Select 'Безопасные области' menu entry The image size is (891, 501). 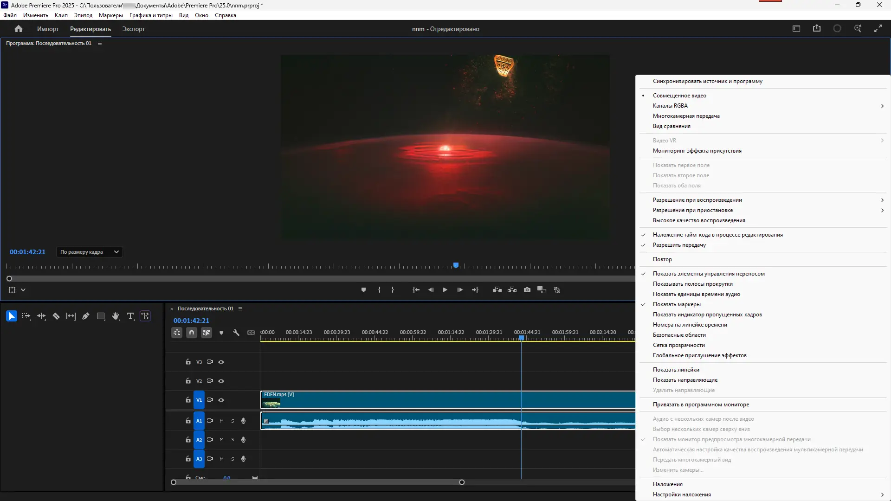tap(679, 335)
